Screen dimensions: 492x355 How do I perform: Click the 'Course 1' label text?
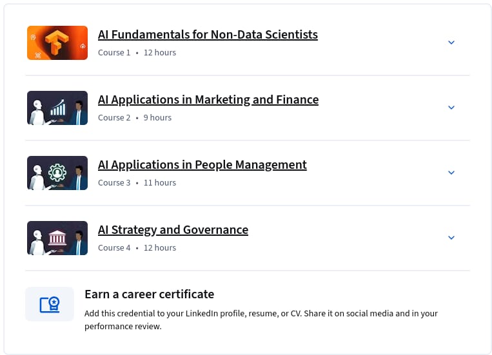click(114, 52)
